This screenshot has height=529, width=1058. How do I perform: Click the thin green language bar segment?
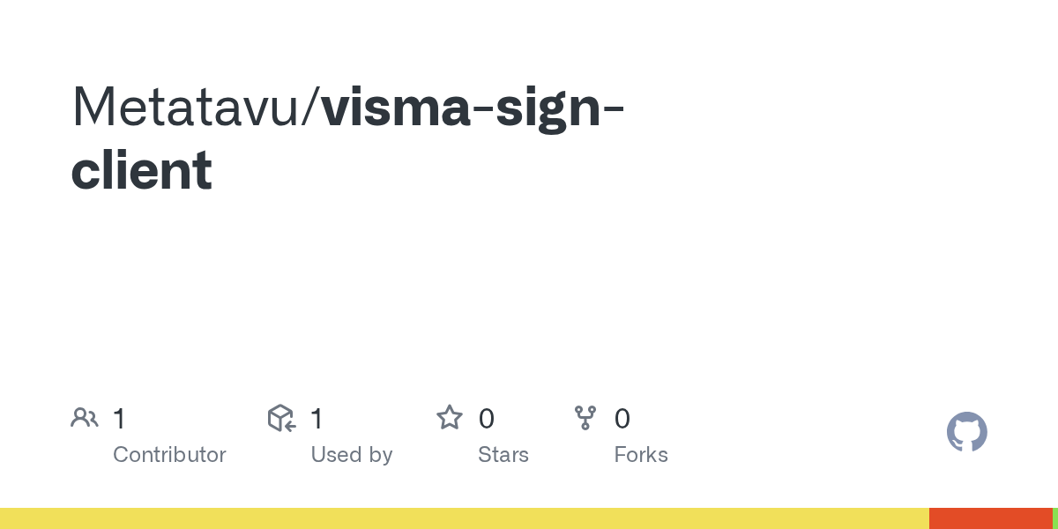[1054, 518]
